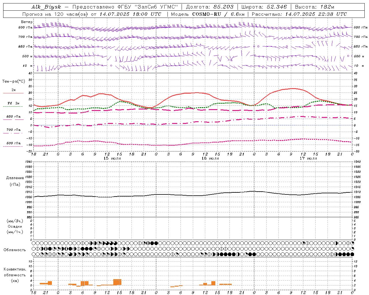Image resolution: width=369 pixels, height=295 pixels.
Task: Click the "Td 2м" dew point legend entry
Action: tap(13, 103)
